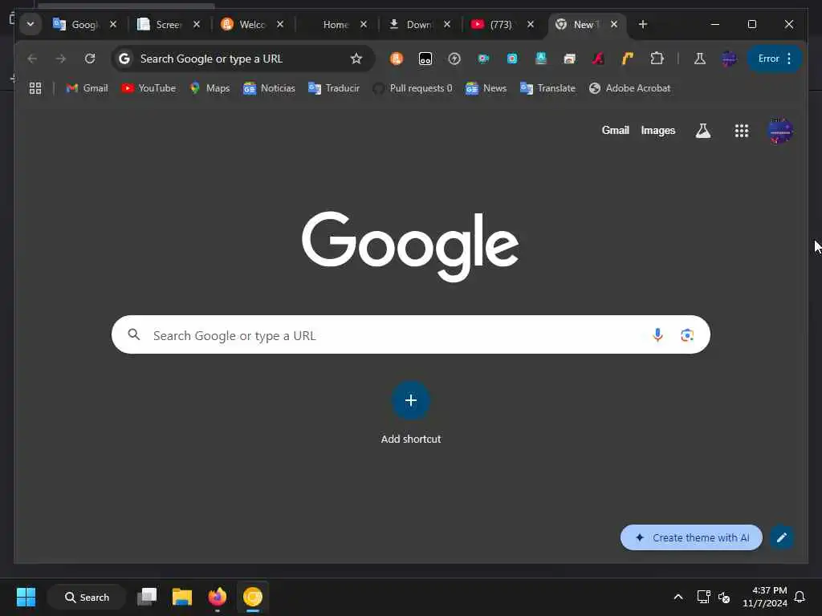The height and width of the screenshot is (616, 822).
Task: Show hidden system tray icons
Action: pyautogui.click(x=678, y=597)
